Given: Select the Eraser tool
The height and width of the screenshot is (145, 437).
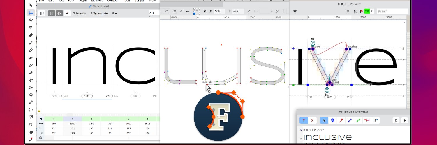Looking at the screenshot, I should pyautogui.click(x=31, y=35).
